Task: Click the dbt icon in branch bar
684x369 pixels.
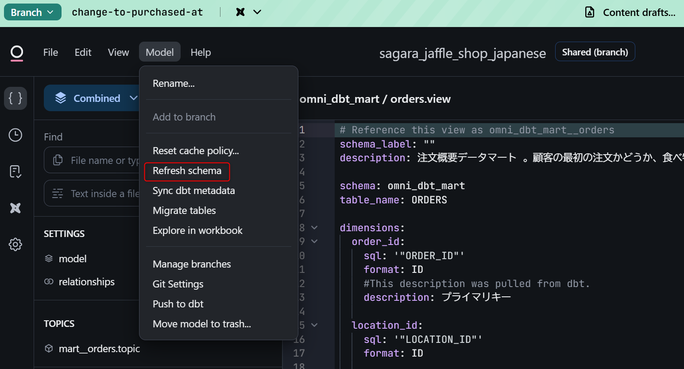Action: (x=240, y=12)
